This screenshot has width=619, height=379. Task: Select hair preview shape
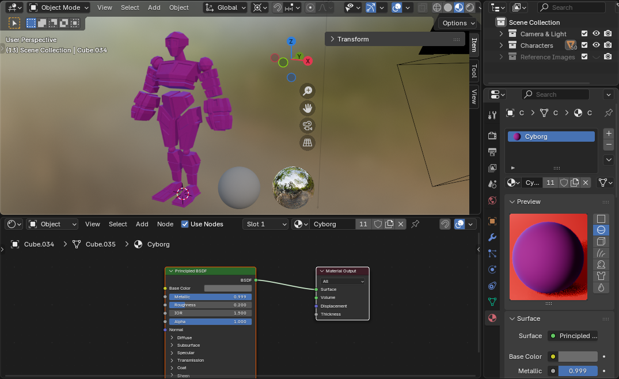point(601,253)
